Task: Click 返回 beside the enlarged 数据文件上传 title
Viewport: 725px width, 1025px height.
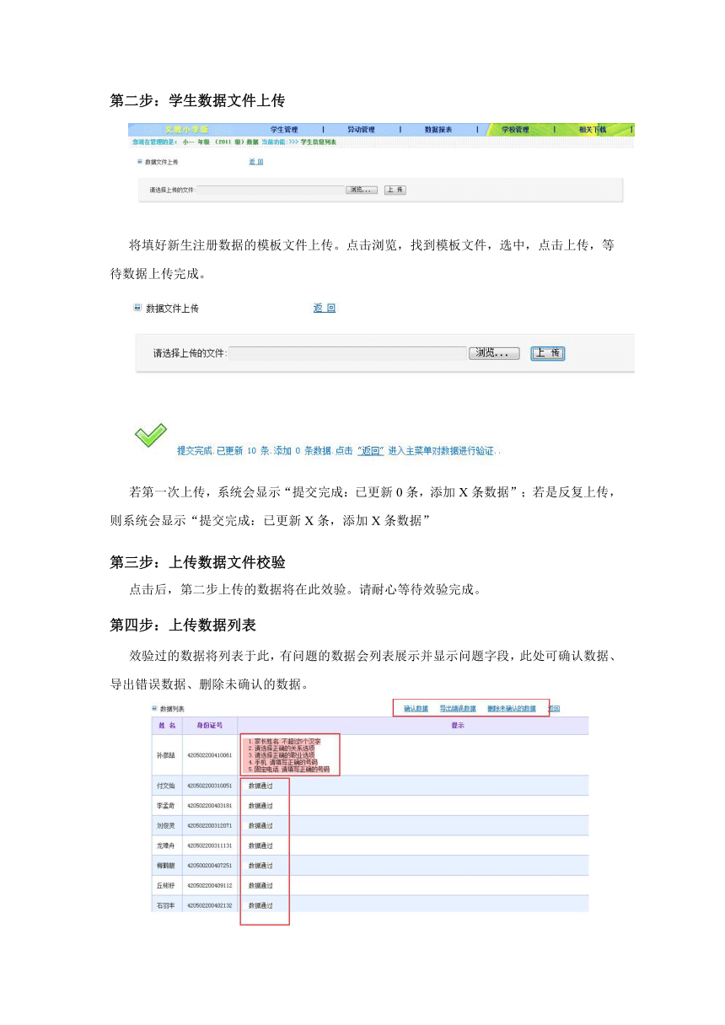Action: (x=325, y=309)
